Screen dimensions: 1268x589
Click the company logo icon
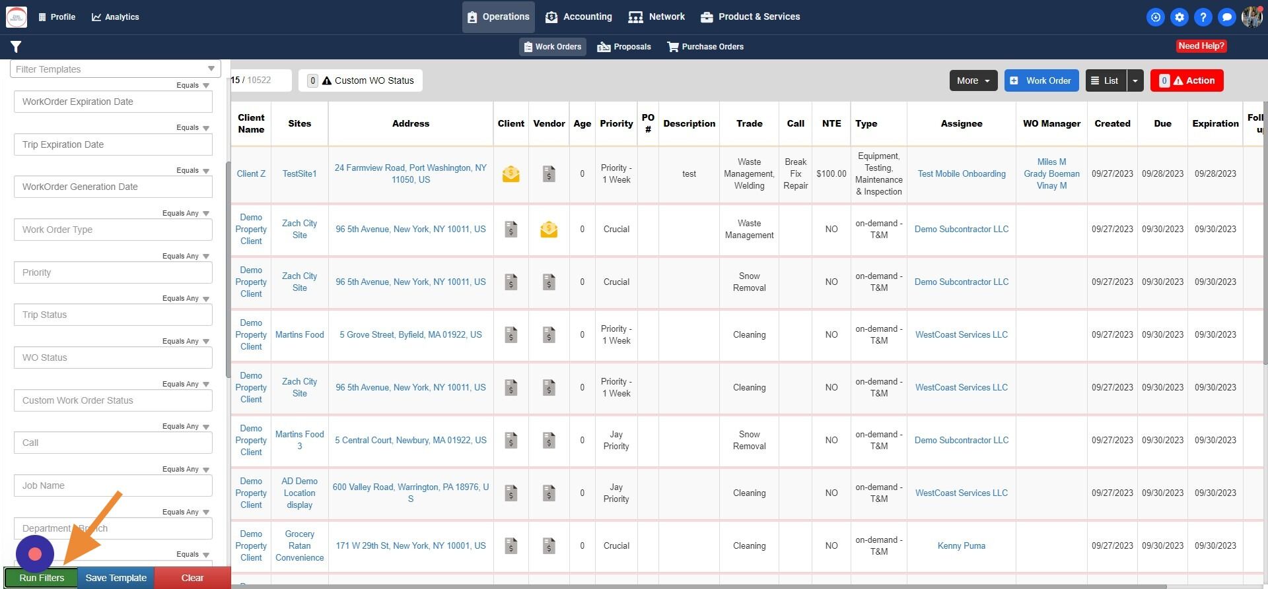pyautogui.click(x=17, y=17)
